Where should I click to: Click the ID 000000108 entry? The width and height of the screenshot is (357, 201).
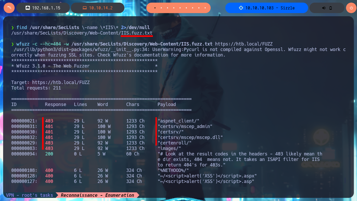(x=24, y=170)
